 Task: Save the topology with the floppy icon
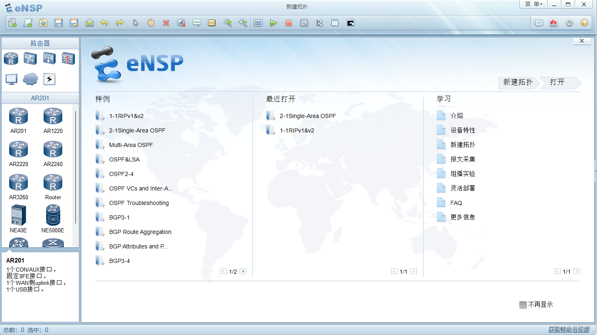[x=59, y=23]
